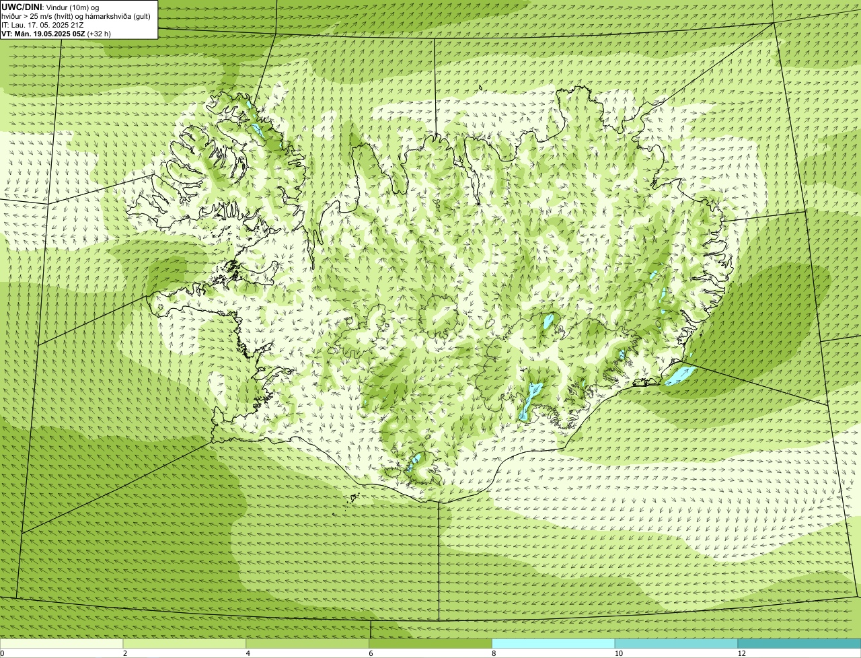Click the 'VT: Mán. 19.05.2025 05Z (+32 h)' line
Viewport: 861px width, 658px height.
point(57,33)
